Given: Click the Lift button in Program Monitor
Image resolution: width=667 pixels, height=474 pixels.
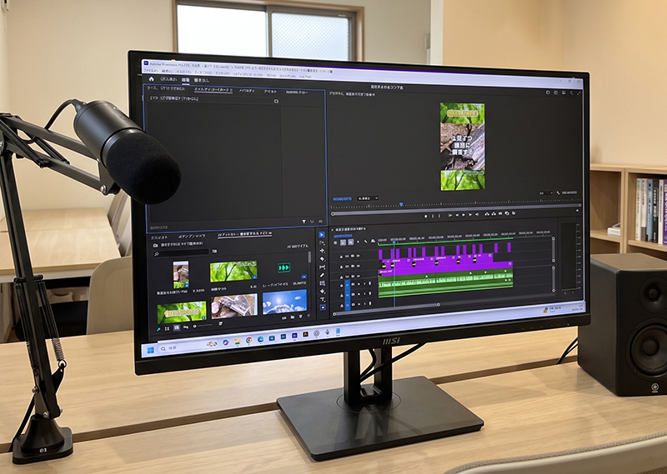Looking at the screenshot, I should click(x=487, y=214).
